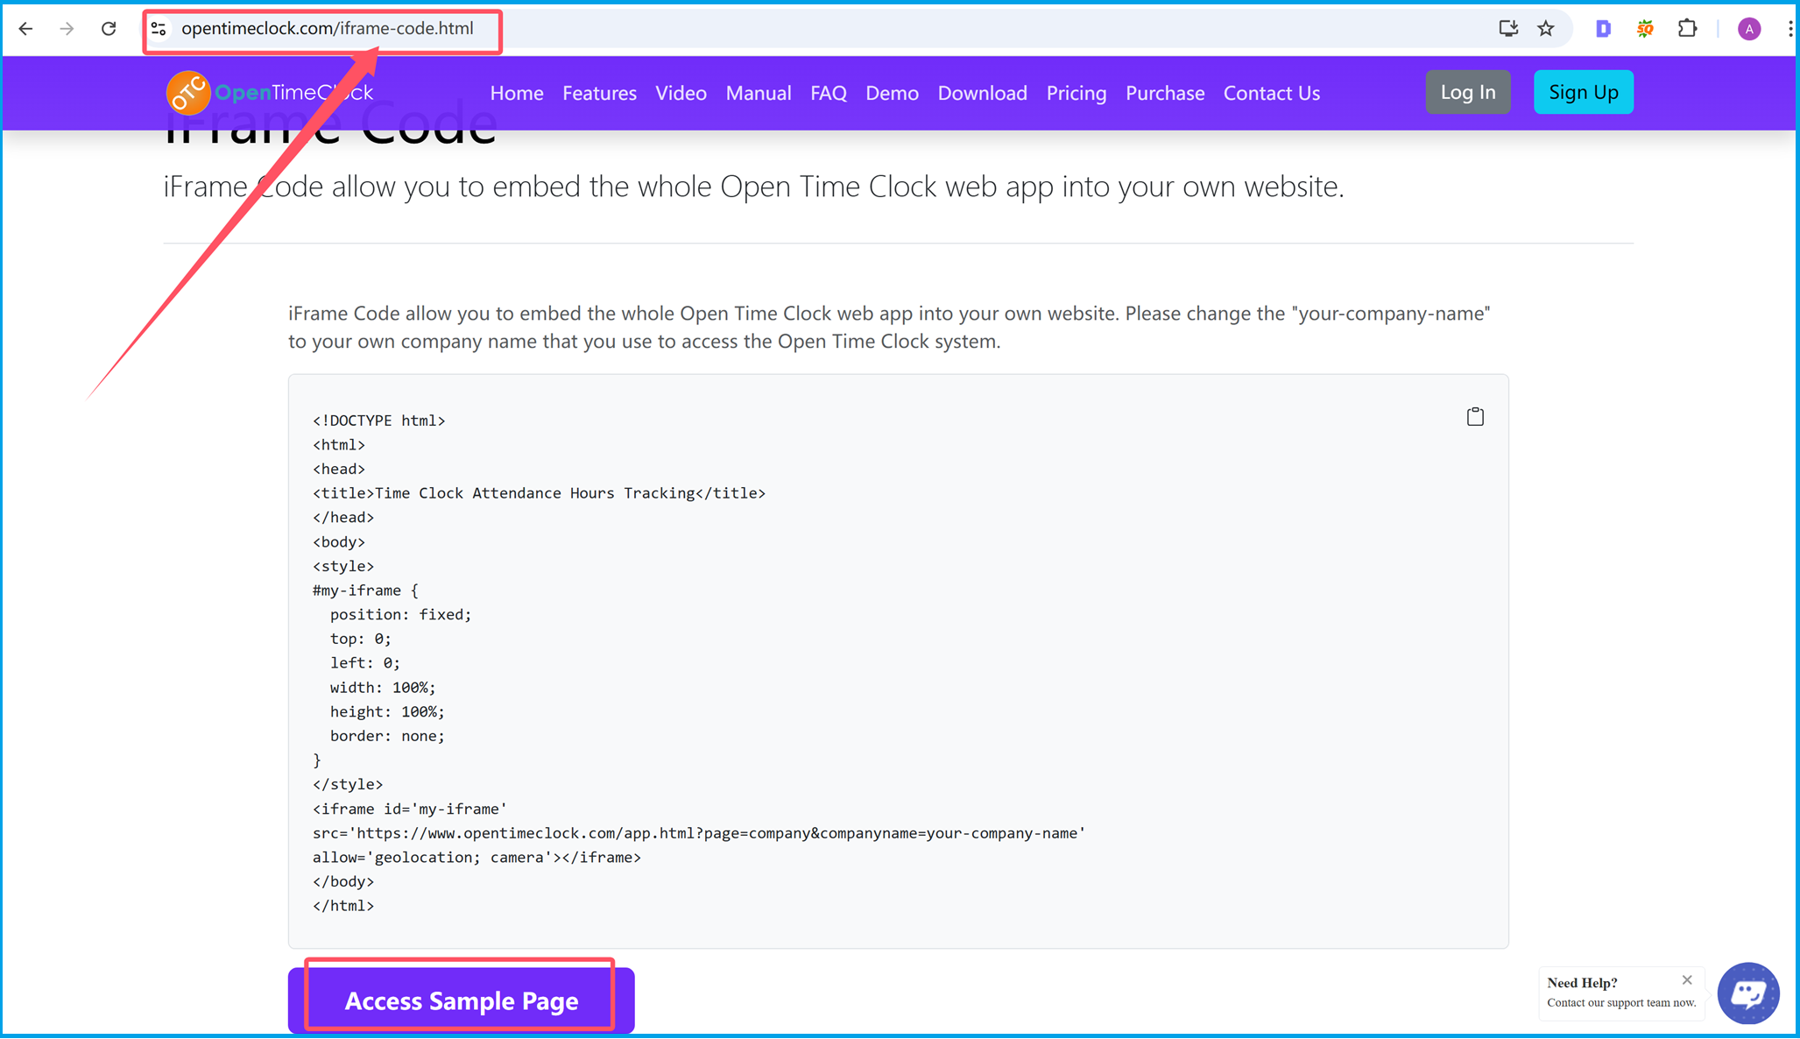Image resolution: width=1800 pixels, height=1039 pixels.
Task: Open the Purchase nav link
Action: coord(1164,93)
